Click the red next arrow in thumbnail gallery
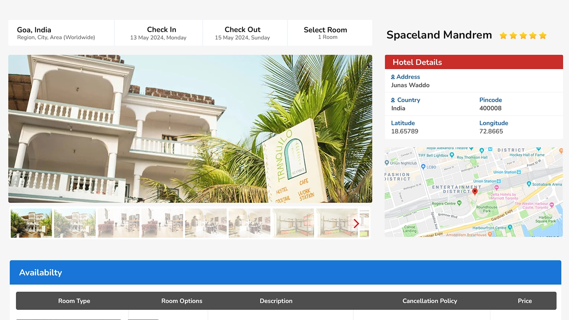The width and height of the screenshot is (569, 320). tap(356, 224)
